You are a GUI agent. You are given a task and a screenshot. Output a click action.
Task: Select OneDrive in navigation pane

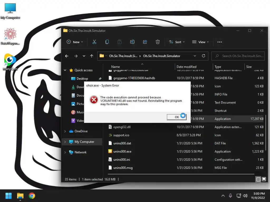pyautogui.click(x=81, y=131)
